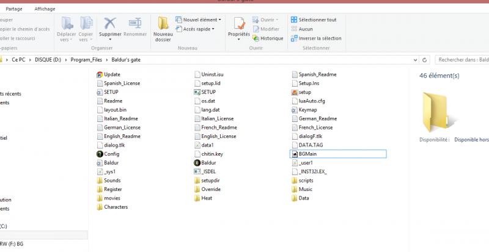The width and height of the screenshot is (489, 252).
Task: Select the Baldur application icon in middle column
Action: (x=197, y=162)
